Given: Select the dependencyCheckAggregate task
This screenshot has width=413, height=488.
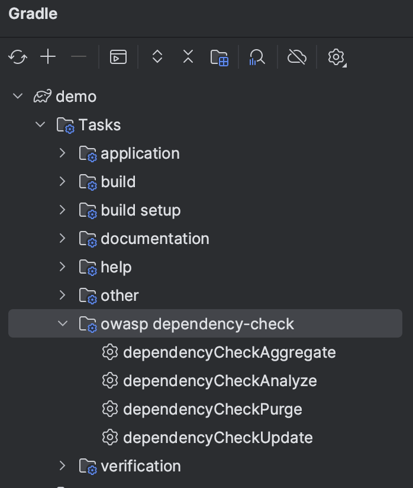Looking at the screenshot, I should 230,353.
